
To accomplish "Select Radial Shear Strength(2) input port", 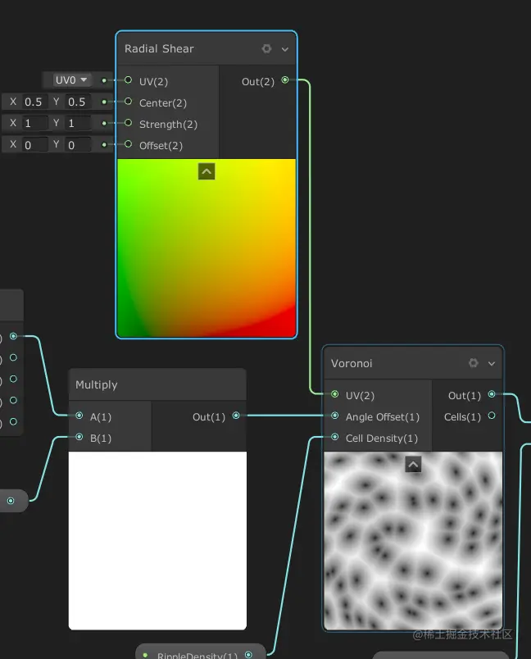I will point(129,123).
